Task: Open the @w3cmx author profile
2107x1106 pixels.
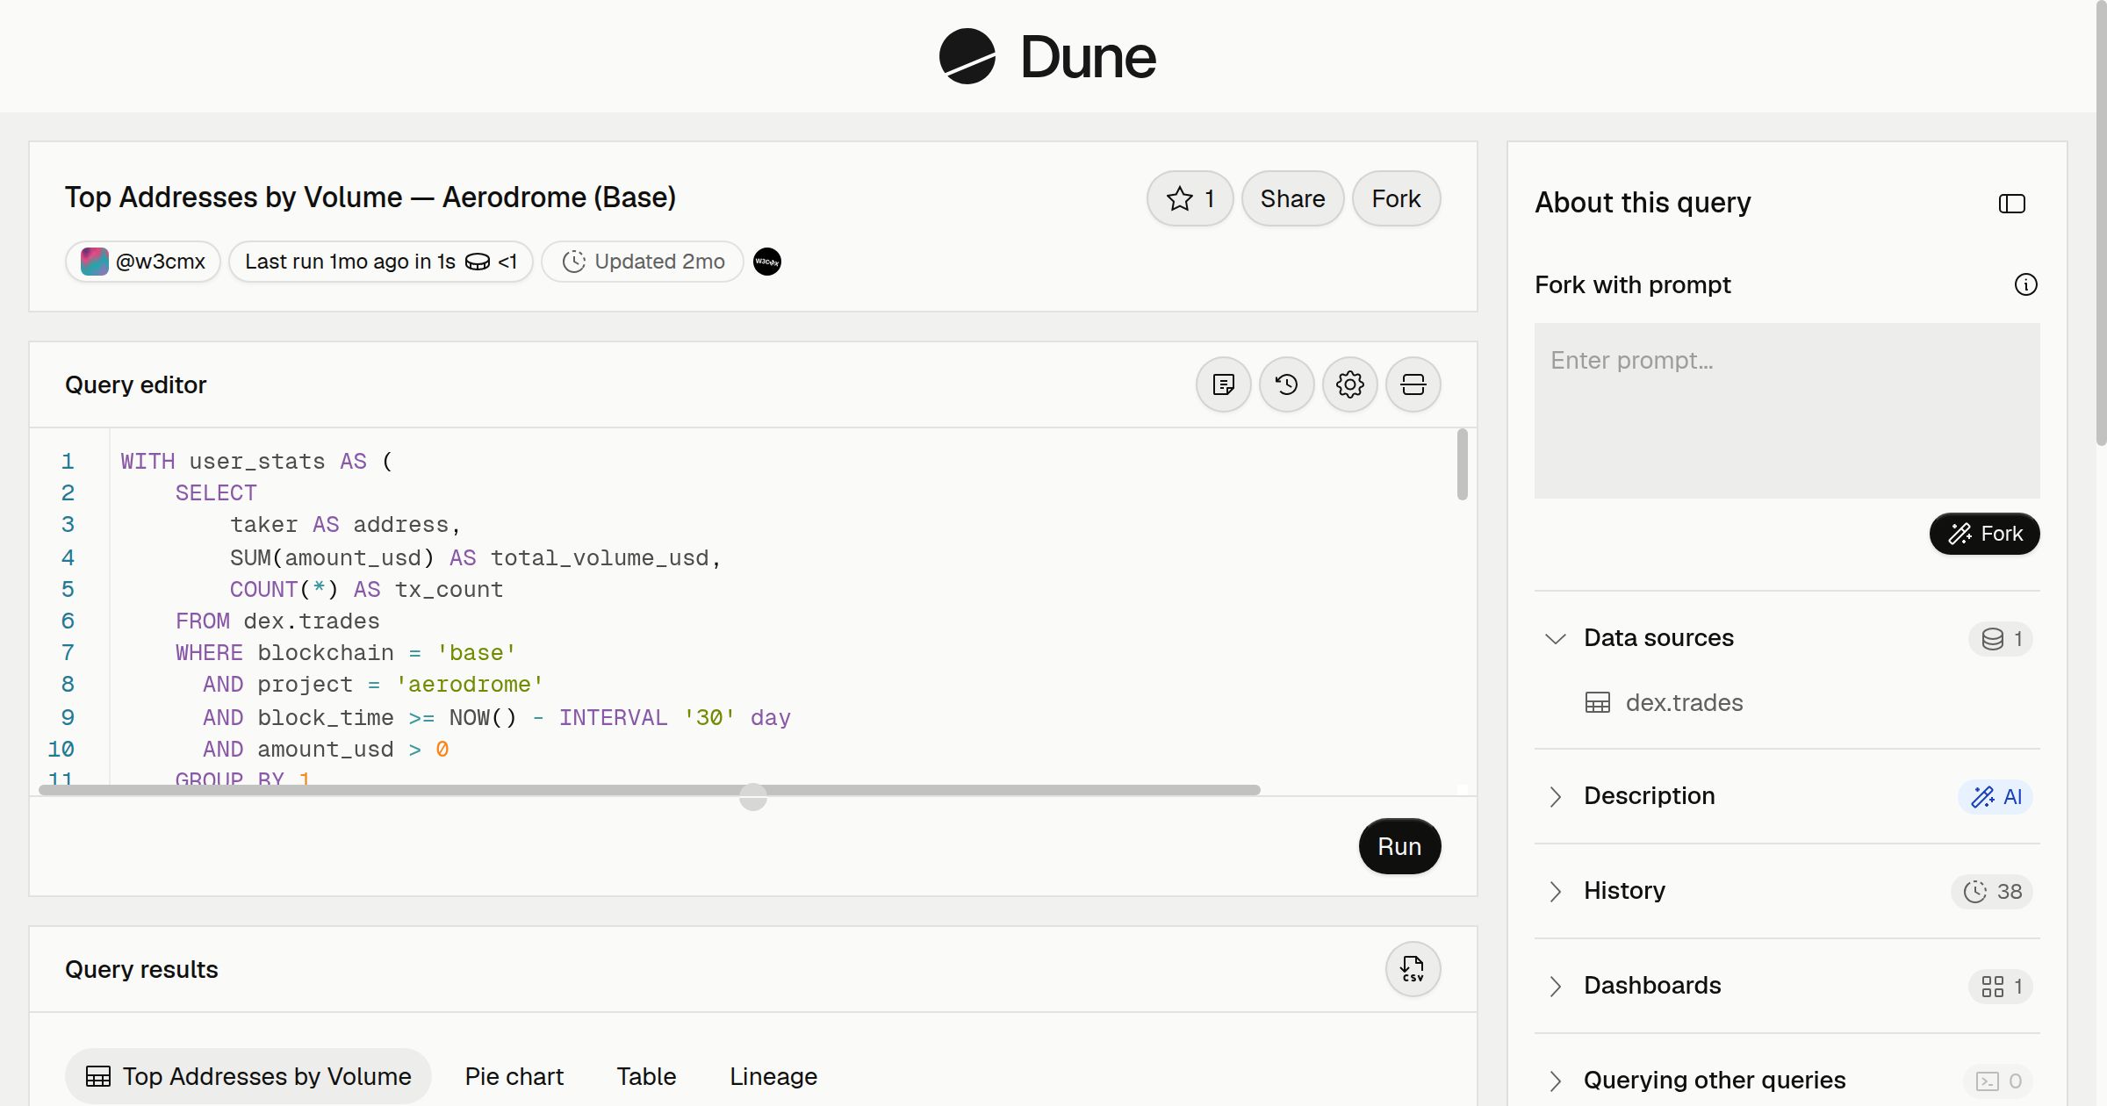Action: point(143,262)
